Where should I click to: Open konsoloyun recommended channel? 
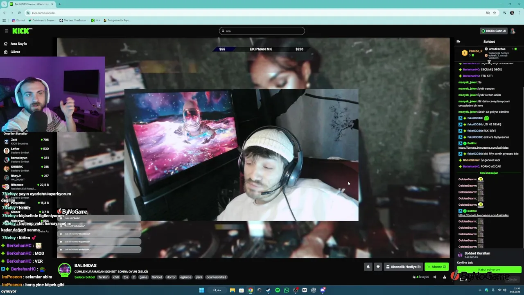click(26, 159)
